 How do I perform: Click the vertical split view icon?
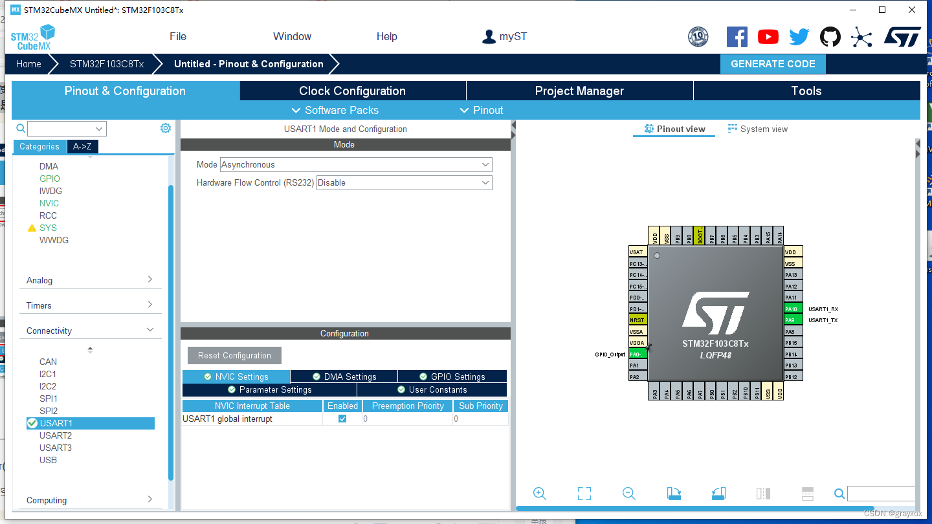(763, 494)
